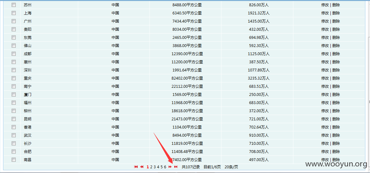Click the area value 11408.48平方公里
370x173 pixels.
click(x=187, y=152)
